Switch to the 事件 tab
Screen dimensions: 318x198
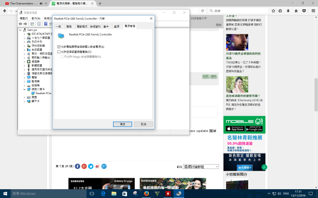(x=106, y=26)
